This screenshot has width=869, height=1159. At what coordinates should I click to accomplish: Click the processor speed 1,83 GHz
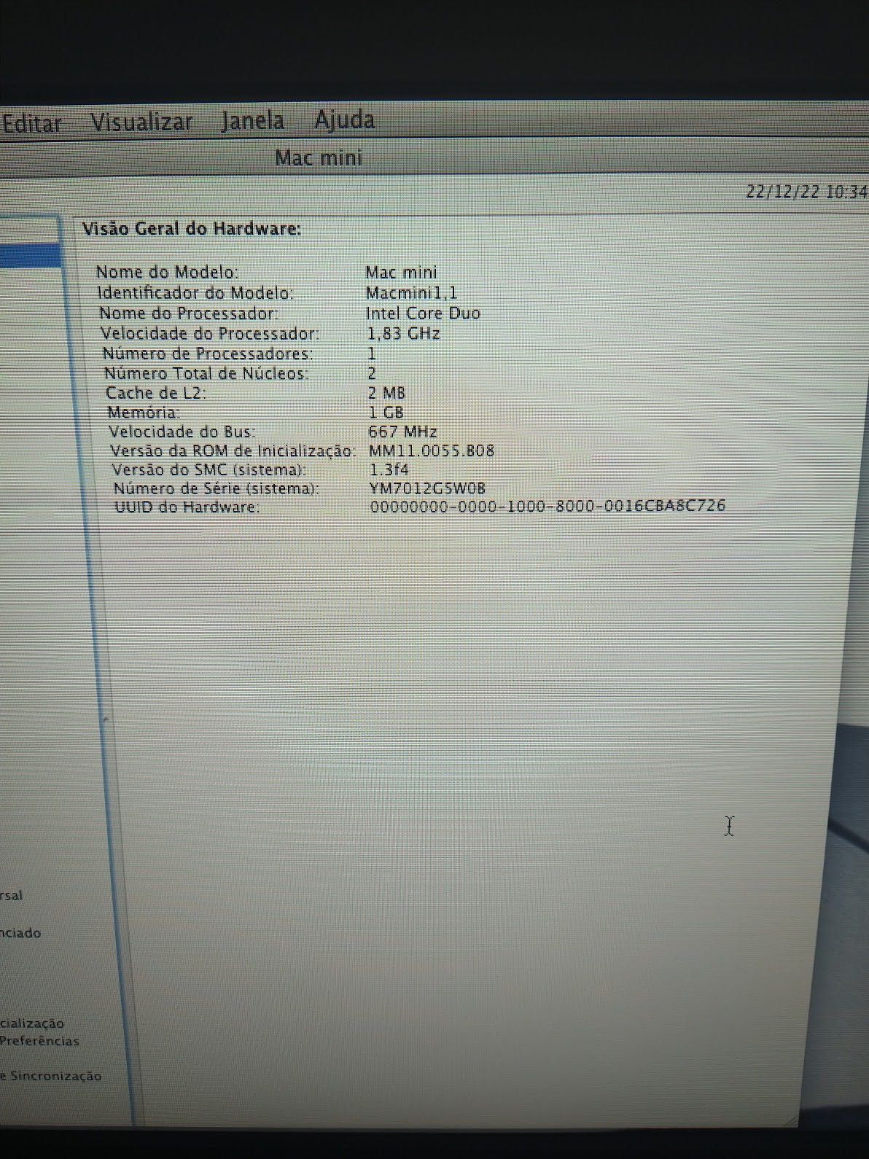click(x=404, y=334)
